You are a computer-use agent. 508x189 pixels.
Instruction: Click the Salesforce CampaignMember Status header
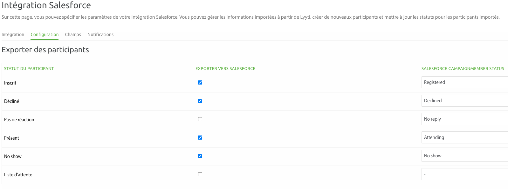[x=463, y=69]
